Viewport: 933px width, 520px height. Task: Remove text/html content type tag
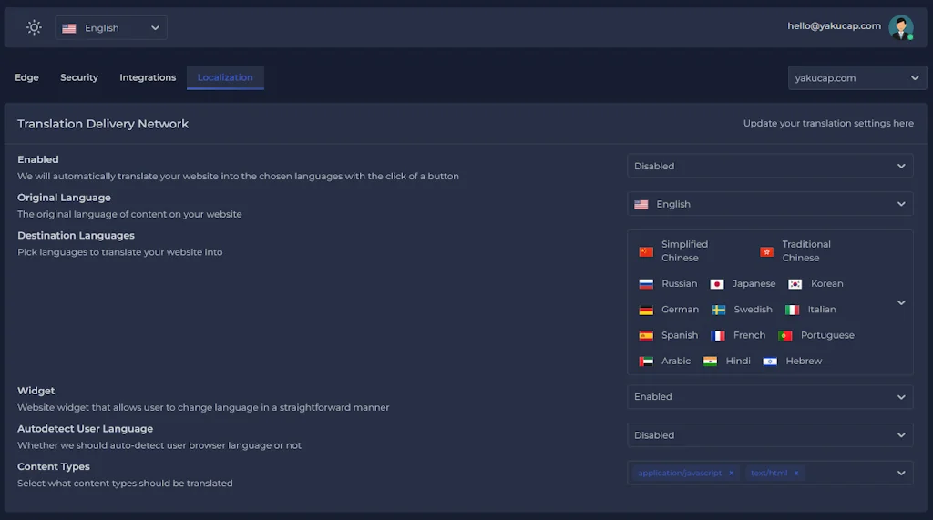click(x=796, y=473)
